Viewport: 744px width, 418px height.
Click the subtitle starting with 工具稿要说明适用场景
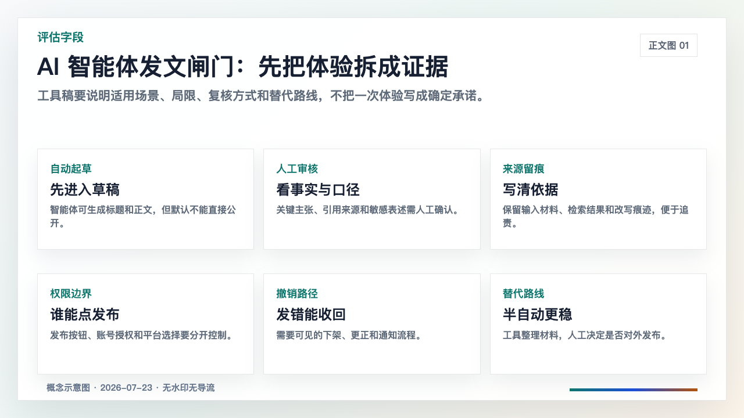261,96
